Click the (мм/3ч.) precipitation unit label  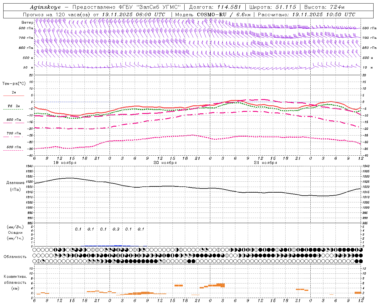click(x=15, y=227)
